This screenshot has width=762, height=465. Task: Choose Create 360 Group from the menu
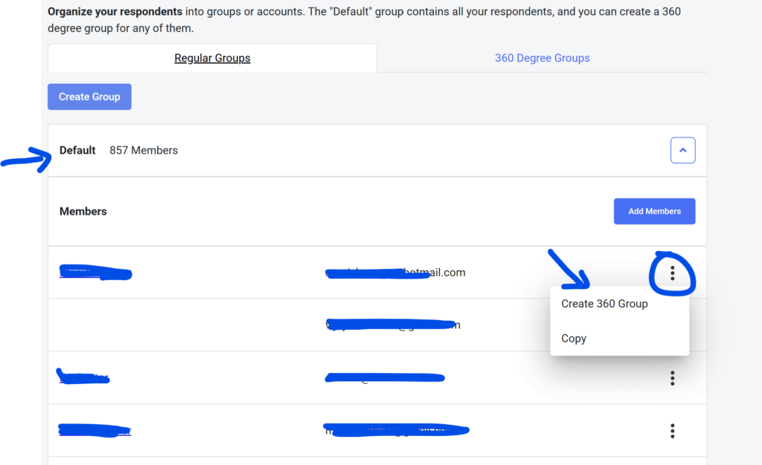click(x=604, y=304)
